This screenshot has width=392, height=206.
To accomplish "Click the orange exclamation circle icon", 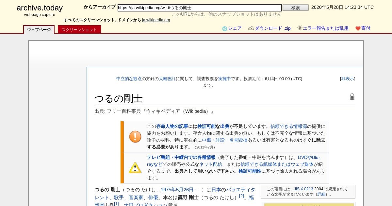I will point(135,137).
